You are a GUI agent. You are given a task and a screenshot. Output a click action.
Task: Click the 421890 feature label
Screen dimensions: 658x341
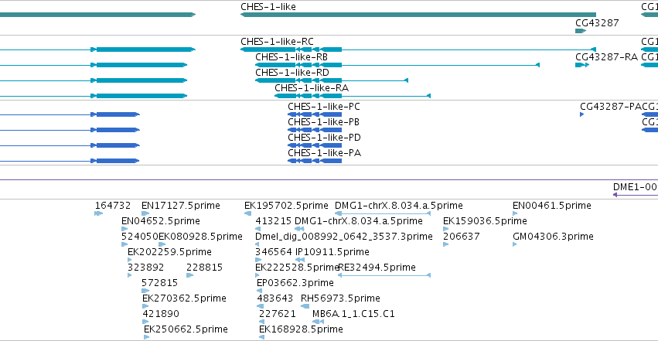(161, 314)
